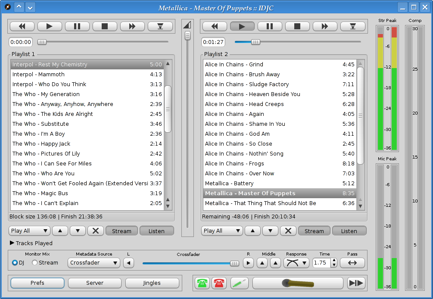Screen dimensions: 433x299
Task: Toggle Listen for Playlist 1
Action: 156,231
